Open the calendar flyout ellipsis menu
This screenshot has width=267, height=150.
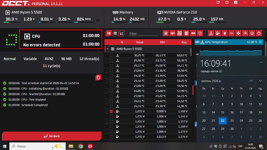261,62
